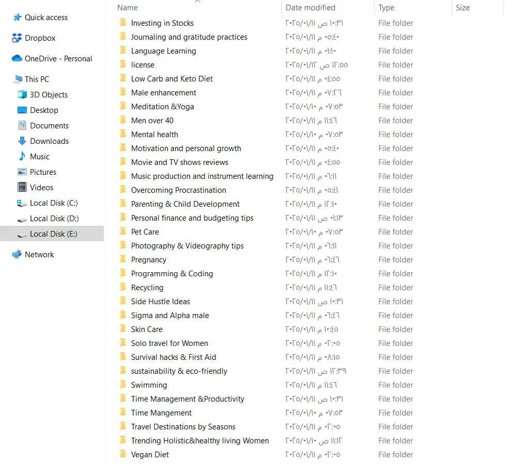This screenshot has width=507, height=465.
Task: Click the OneDrive cloud icon
Action: coord(17,58)
